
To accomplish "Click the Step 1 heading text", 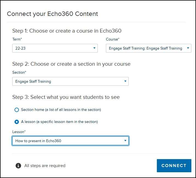I will click(x=67, y=31).
